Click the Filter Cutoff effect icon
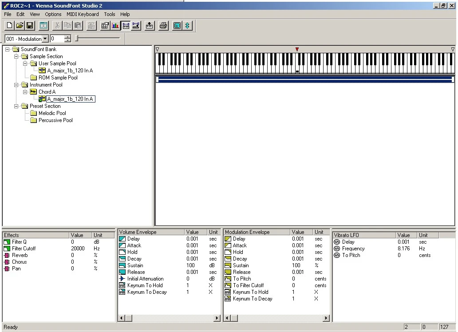The image size is (458, 332). click(7, 249)
